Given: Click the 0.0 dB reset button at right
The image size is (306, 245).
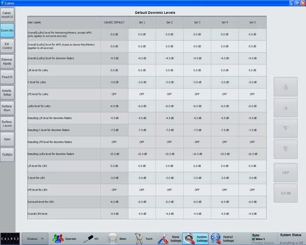Looking at the screenshot, I should [286, 193].
